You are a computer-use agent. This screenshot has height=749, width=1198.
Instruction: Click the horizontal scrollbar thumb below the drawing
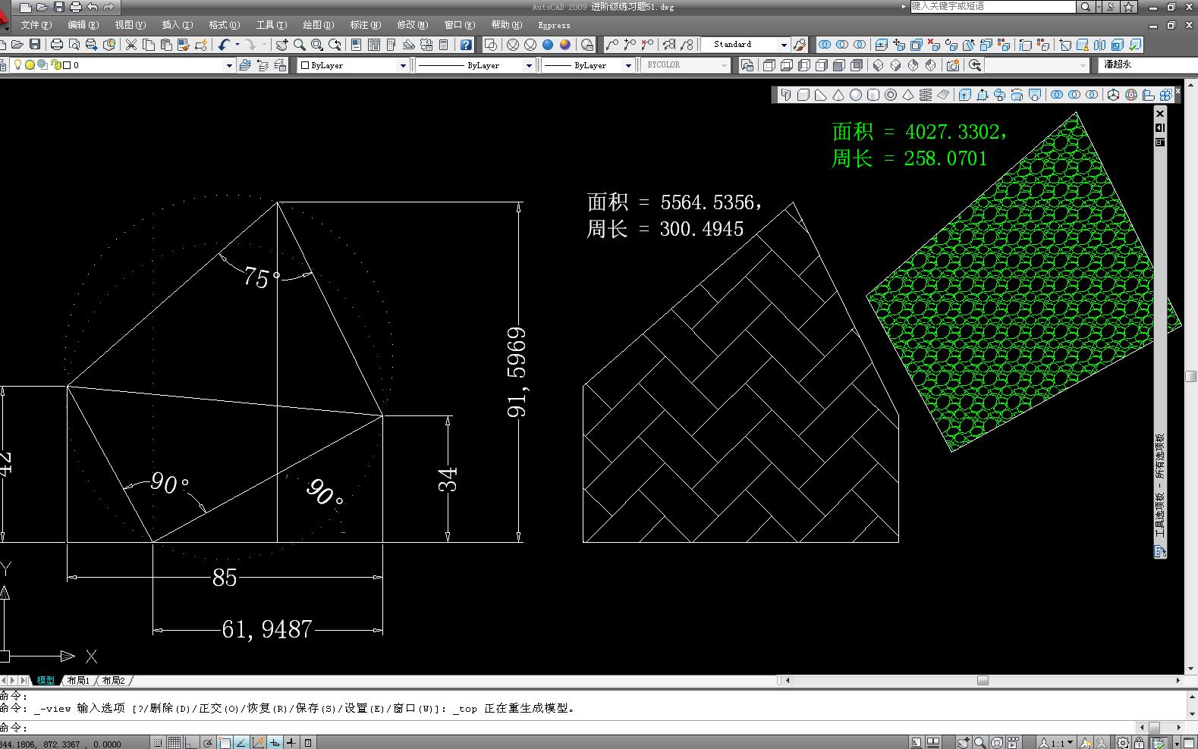(x=983, y=680)
